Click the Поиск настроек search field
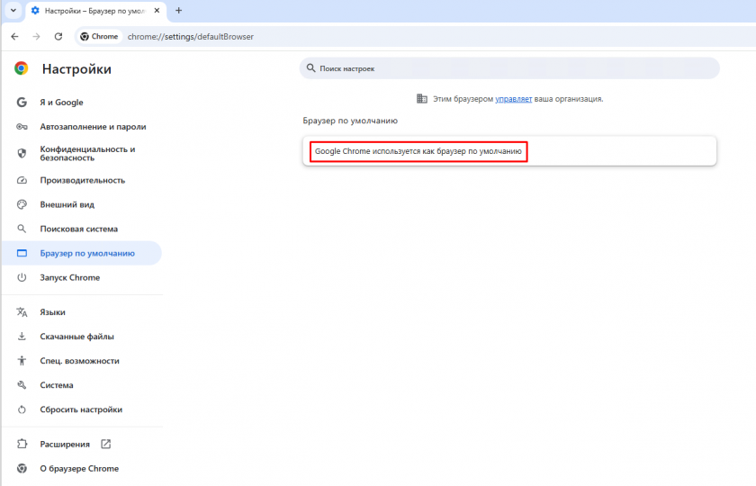The height and width of the screenshot is (486, 756). click(508, 68)
